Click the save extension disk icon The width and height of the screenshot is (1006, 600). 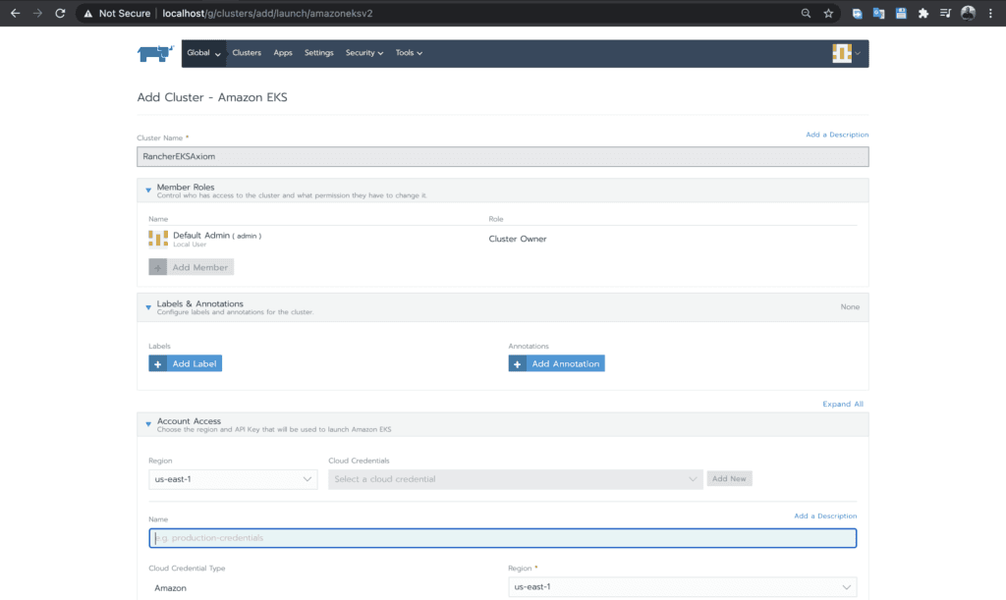tap(901, 13)
